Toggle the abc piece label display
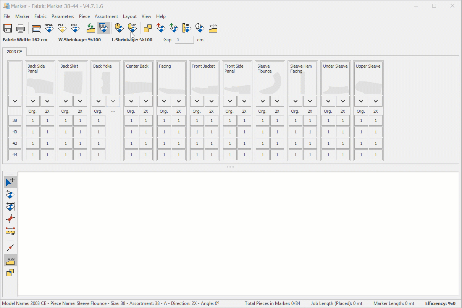Image resolution: width=462 pixels, height=308 pixels. [10, 260]
